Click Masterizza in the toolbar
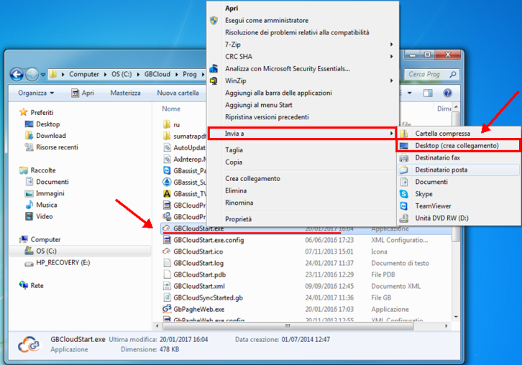Viewport: 522px width, 365px height. click(x=126, y=93)
